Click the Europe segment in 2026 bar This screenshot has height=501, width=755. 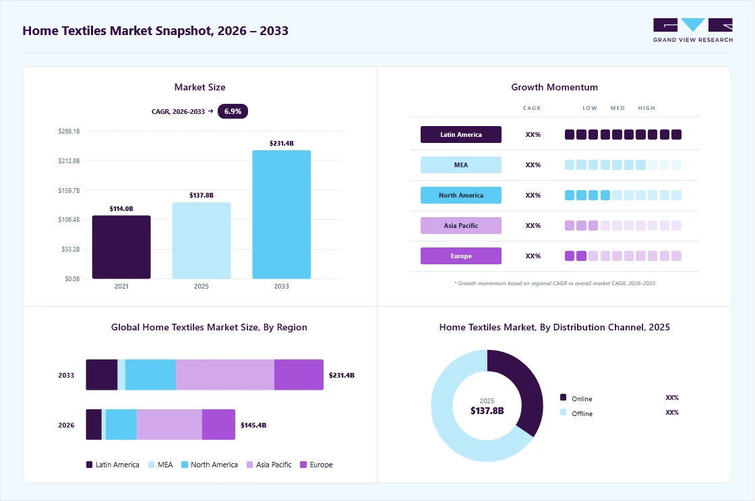[218, 424]
